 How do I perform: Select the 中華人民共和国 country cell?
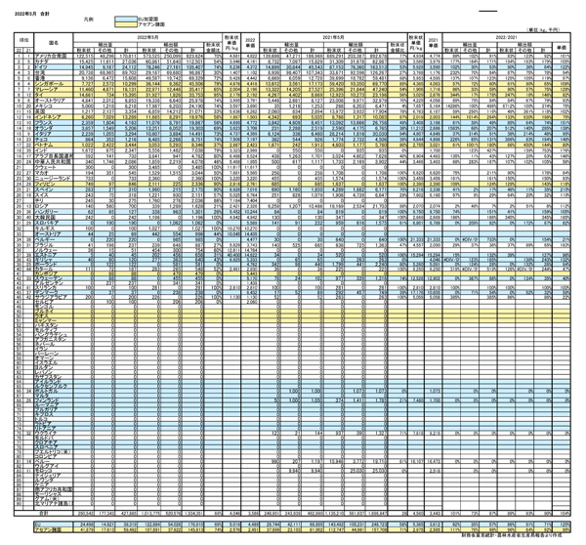pos(54,162)
